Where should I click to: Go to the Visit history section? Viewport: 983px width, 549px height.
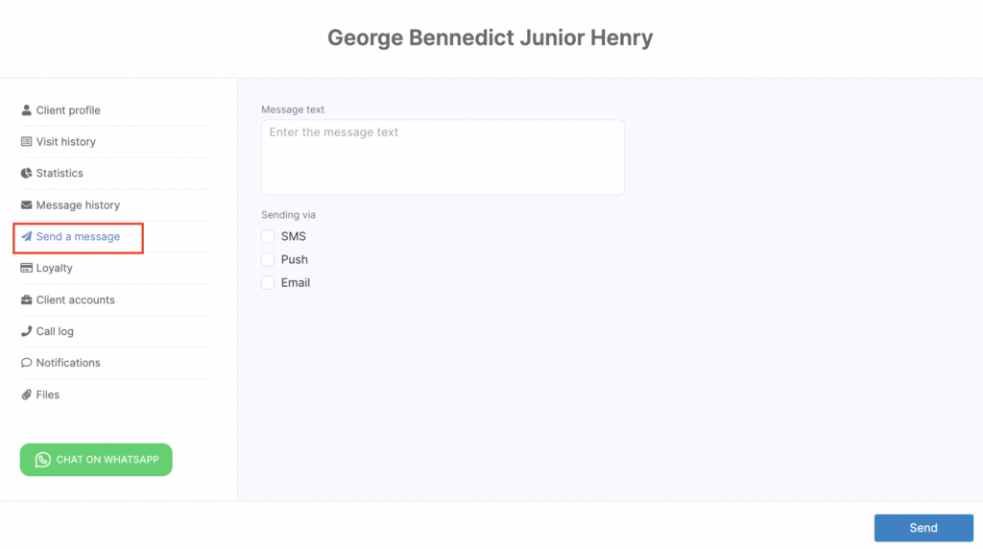coord(65,142)
